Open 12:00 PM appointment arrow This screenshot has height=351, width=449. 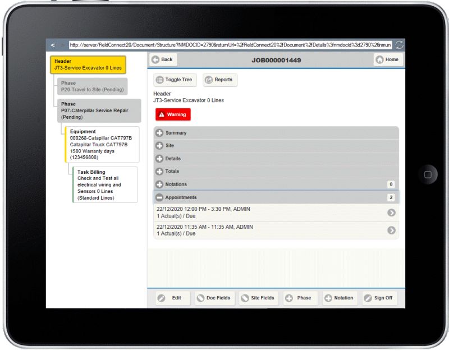click(391, 213)
